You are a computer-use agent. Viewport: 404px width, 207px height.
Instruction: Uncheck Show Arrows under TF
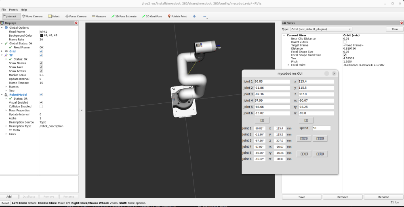(x=41, y=71)
